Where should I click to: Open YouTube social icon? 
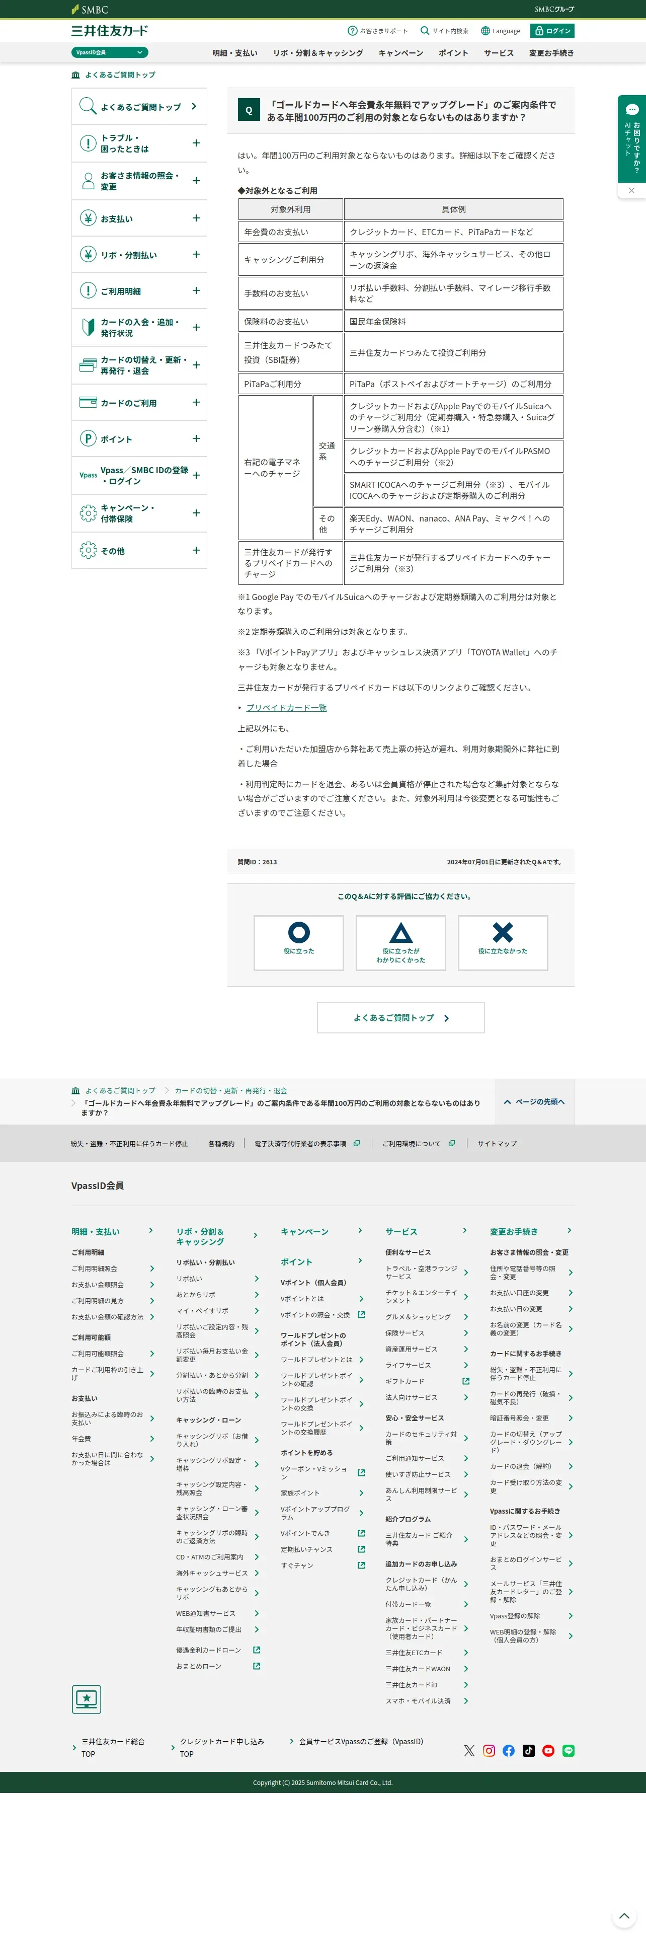click(548, 1751)
